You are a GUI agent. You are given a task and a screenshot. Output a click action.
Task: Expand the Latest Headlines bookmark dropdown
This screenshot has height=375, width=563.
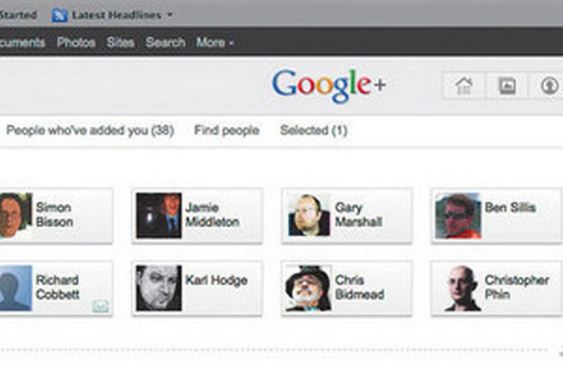coord(170,15)
